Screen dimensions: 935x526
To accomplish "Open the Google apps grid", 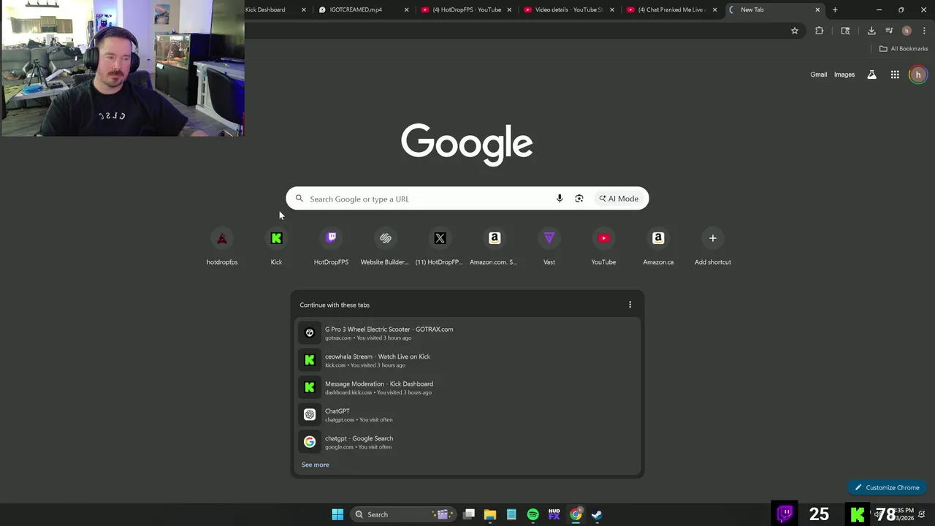I will click(895, 75).
